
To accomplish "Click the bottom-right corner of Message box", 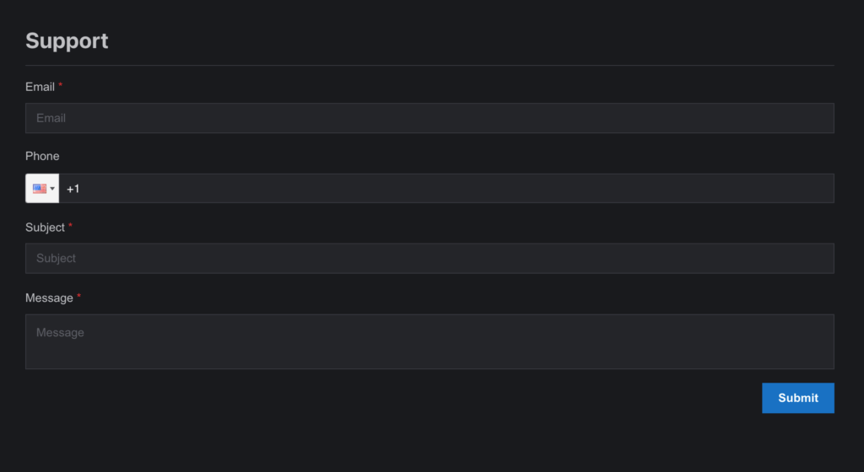I will [830, 365].
